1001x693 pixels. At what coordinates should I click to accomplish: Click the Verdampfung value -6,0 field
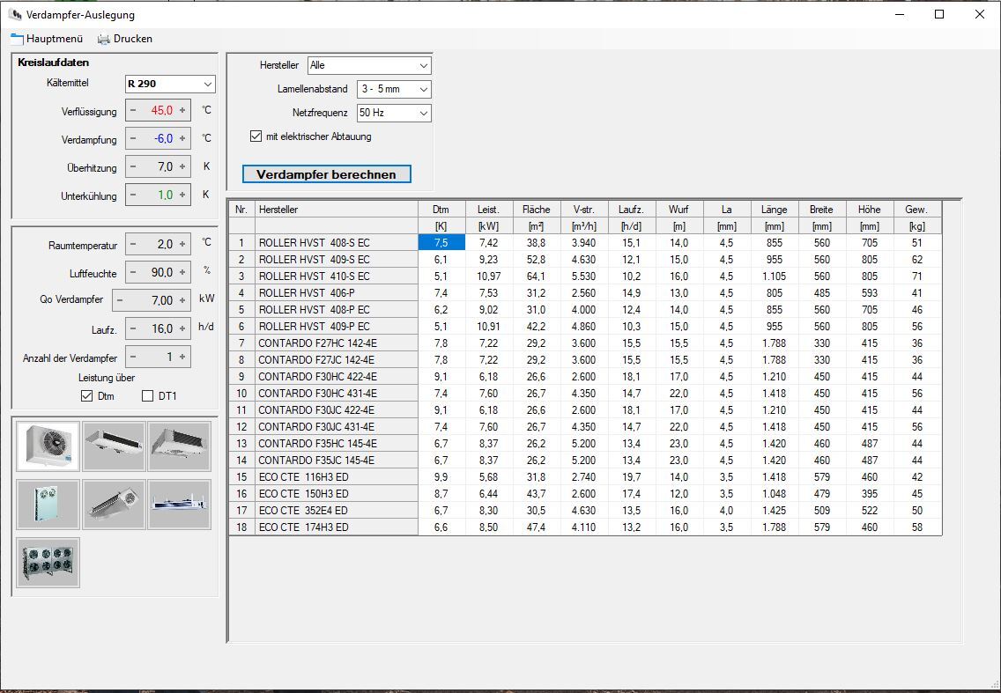[x=158, y=138]
